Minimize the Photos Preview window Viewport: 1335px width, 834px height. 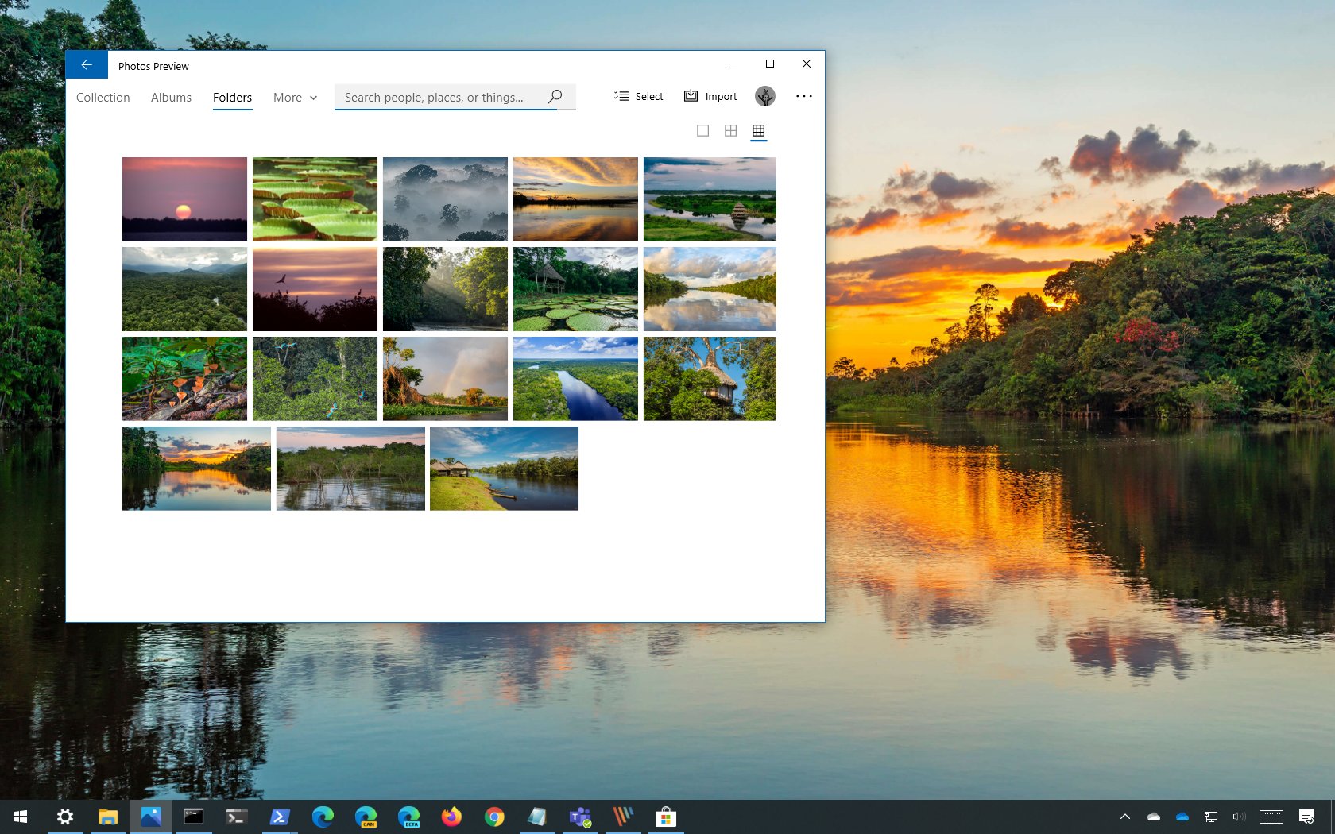coord(733,64)
